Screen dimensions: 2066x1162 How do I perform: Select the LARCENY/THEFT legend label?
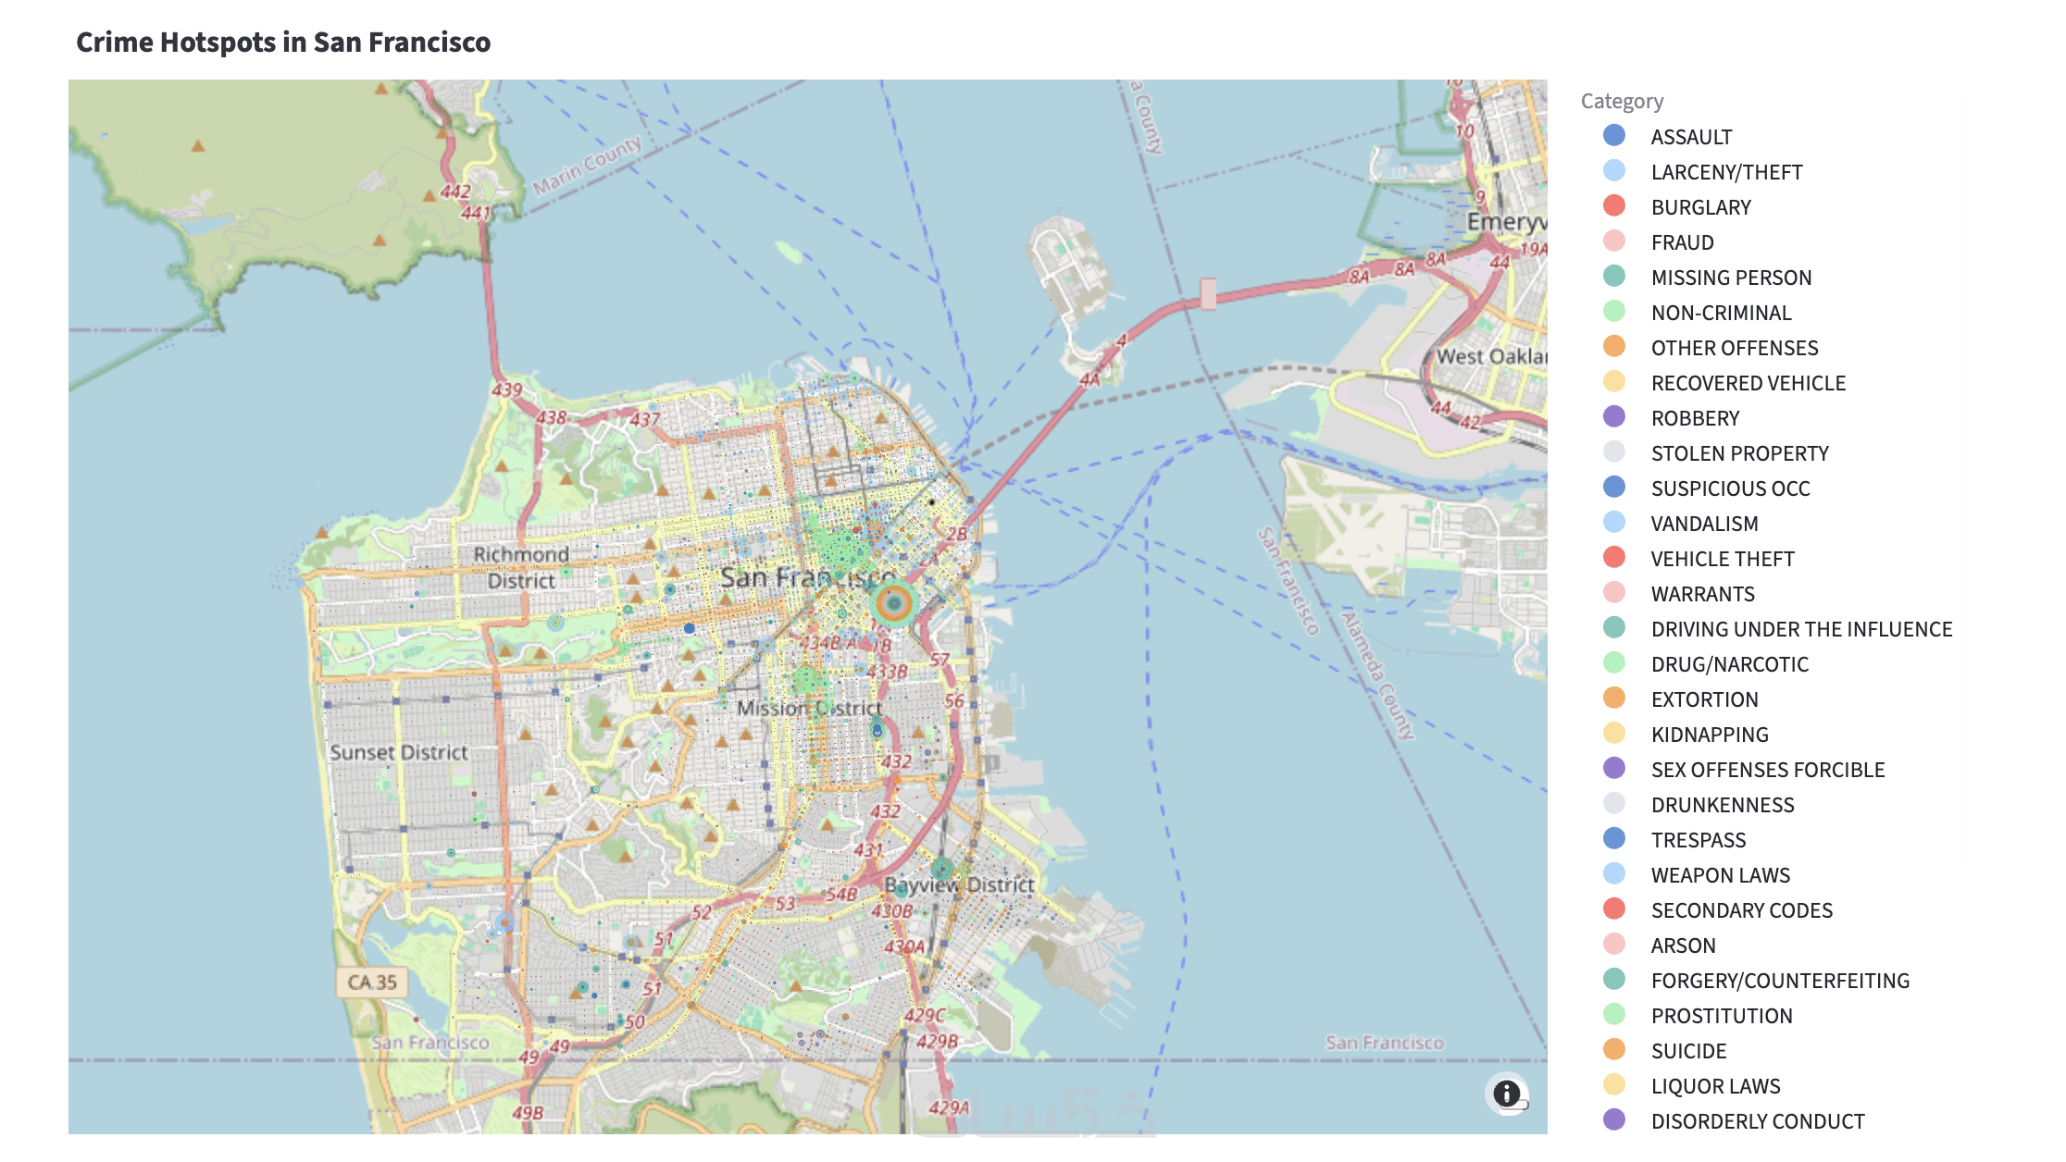pyautogui.click(x=1726, y=172)
